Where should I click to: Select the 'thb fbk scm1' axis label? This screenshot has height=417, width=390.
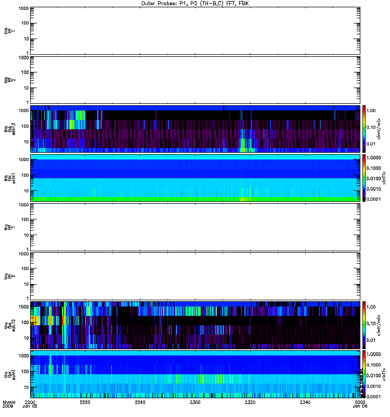click(10, 178)
